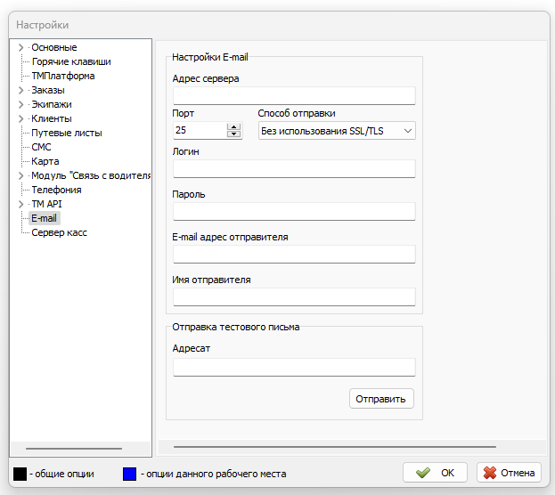The height and width of the screenshot is (495, 555).
Task: Select ТМПлатформа in settings tree
Action: pos(63,76)
